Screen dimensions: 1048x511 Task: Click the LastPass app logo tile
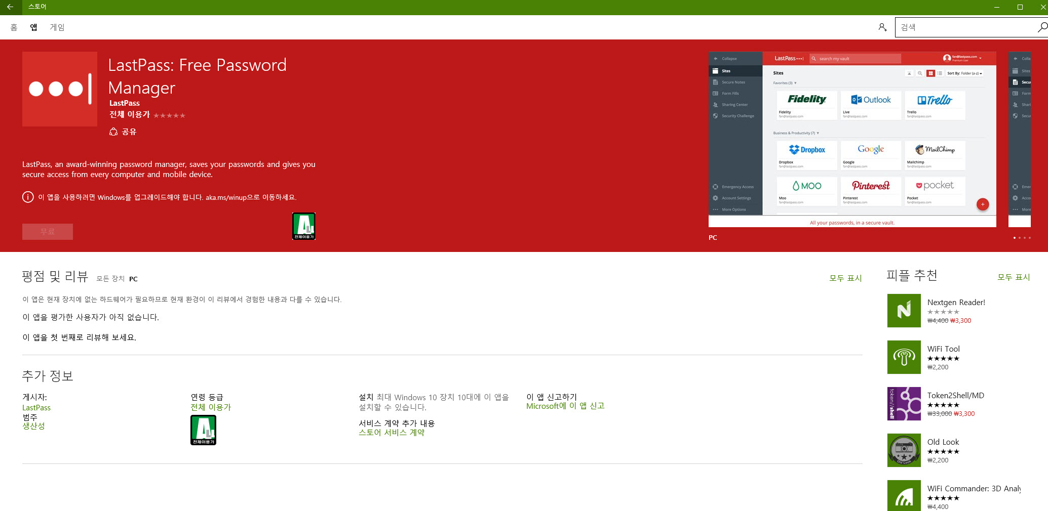coord(60,89)
